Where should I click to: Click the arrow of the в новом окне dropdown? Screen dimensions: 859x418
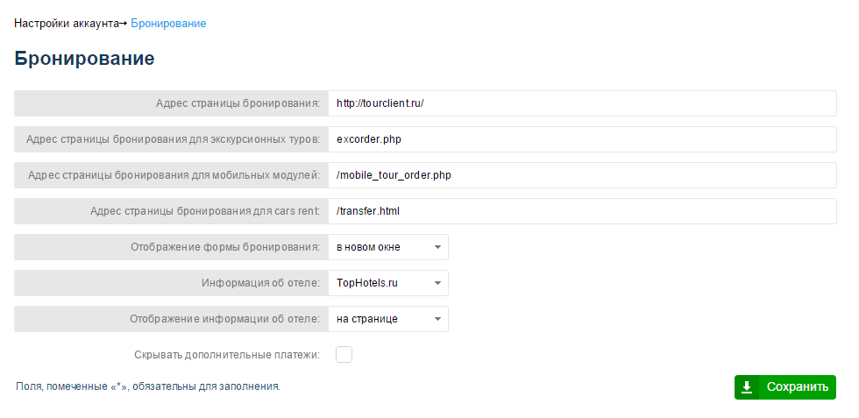(437, 247)
